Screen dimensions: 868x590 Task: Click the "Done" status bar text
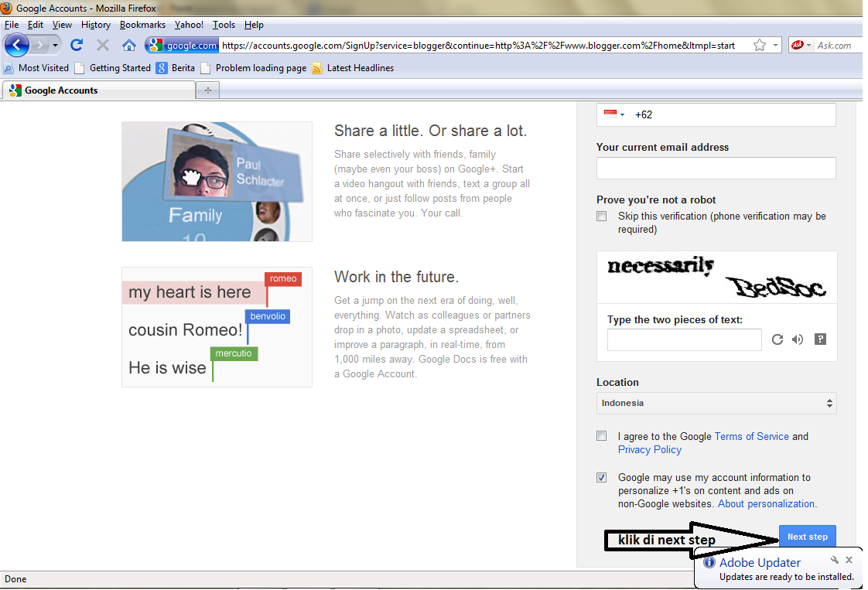pyautogui.click(x=15, y=579)
